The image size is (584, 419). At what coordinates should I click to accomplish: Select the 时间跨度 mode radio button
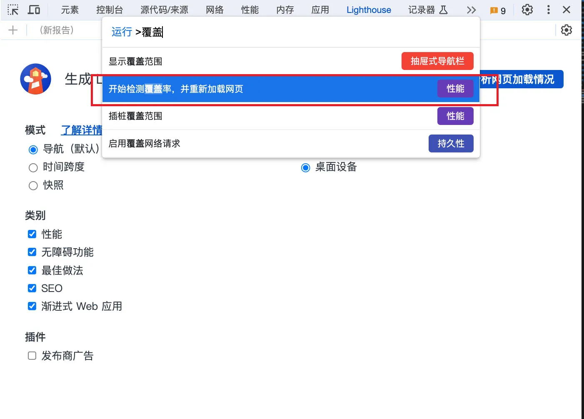[33, 168]
